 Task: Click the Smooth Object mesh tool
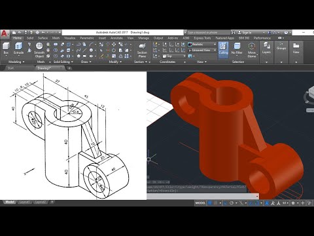click(x=39, y=50)
